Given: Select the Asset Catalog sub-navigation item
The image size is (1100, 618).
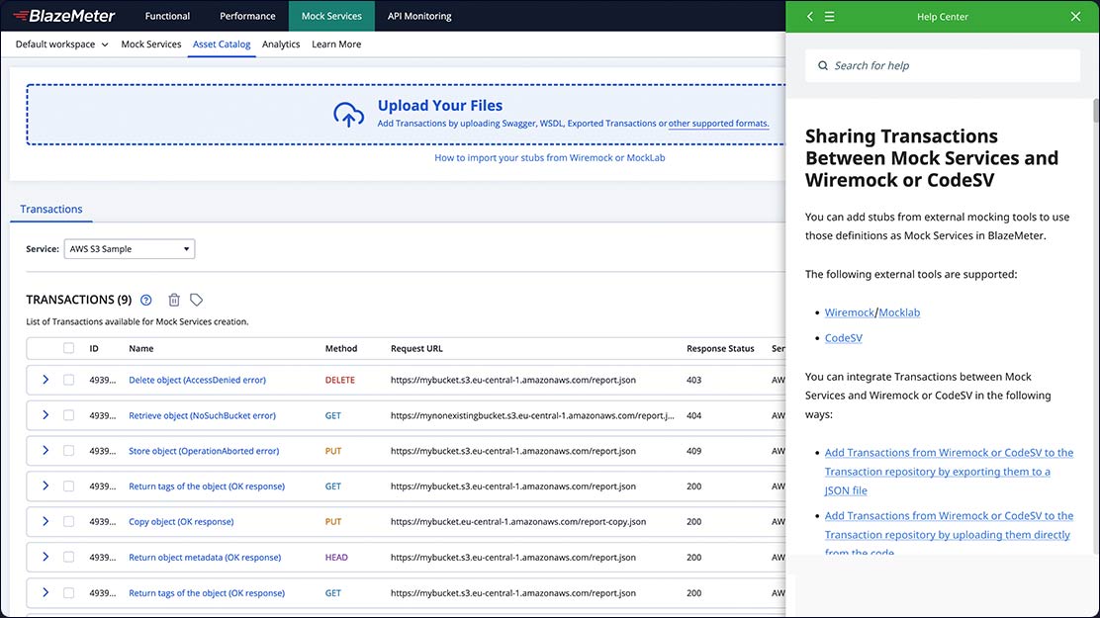Looking at the screenshot, I should pyautogui.click(x=222, y=44).
